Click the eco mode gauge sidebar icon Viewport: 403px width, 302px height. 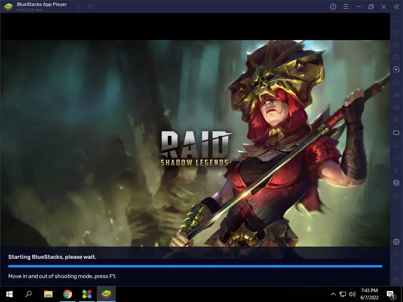[396, 195]
